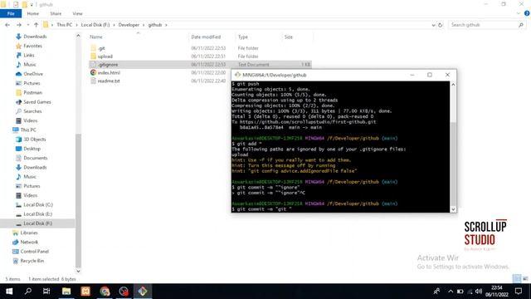This screenshot has width=531, height=299.
Task: Open 3D Objects in navigation pane
Action: point(34,139)
